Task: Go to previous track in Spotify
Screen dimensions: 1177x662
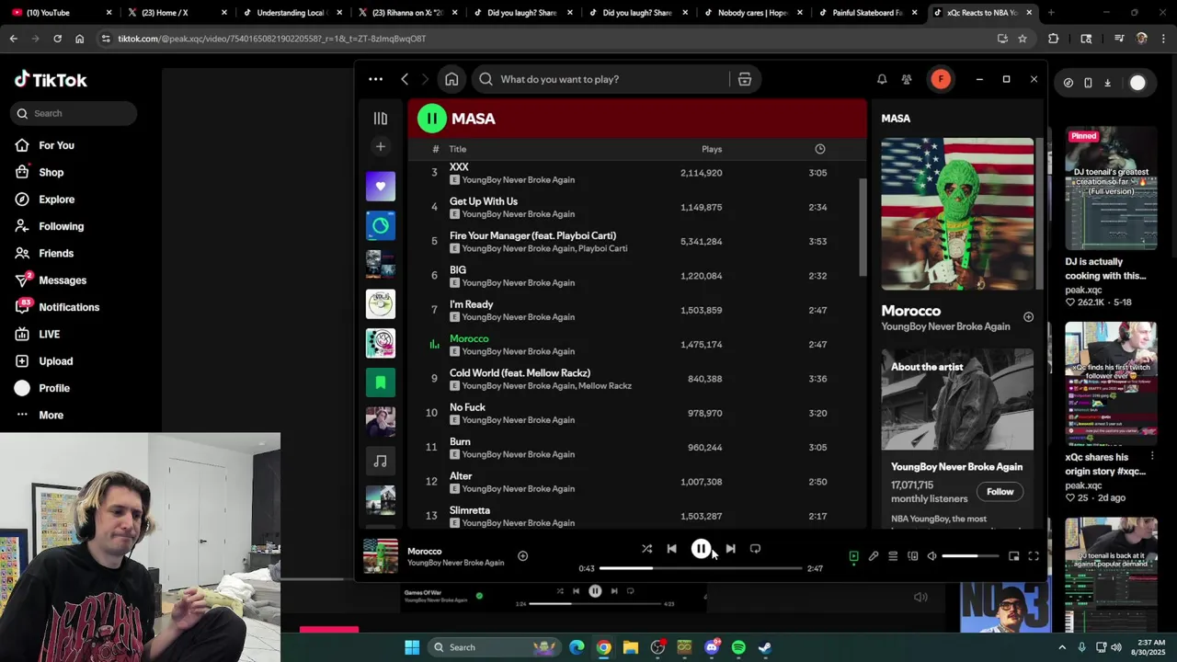Action: pyautogui.click(x=671, y=549)
